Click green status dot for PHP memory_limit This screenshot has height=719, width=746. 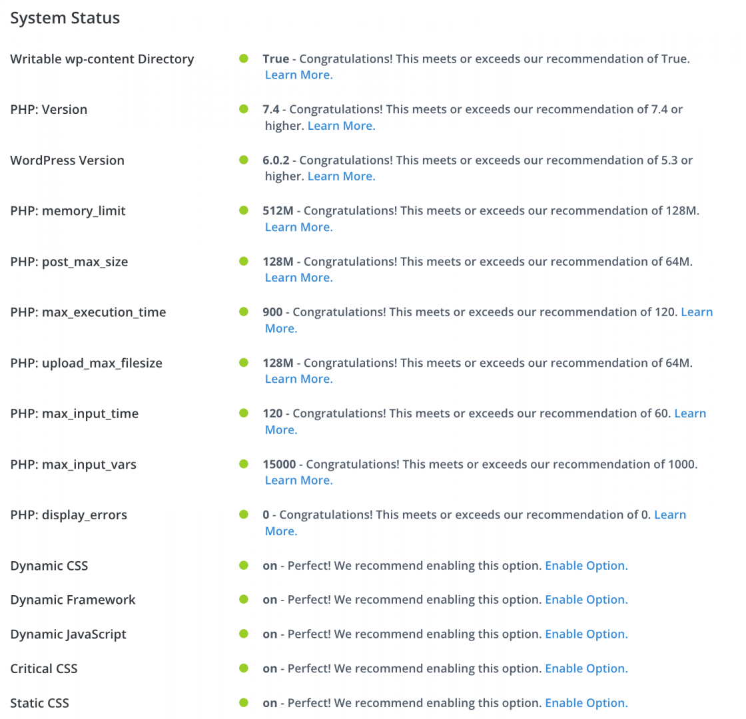pos(244,210)
